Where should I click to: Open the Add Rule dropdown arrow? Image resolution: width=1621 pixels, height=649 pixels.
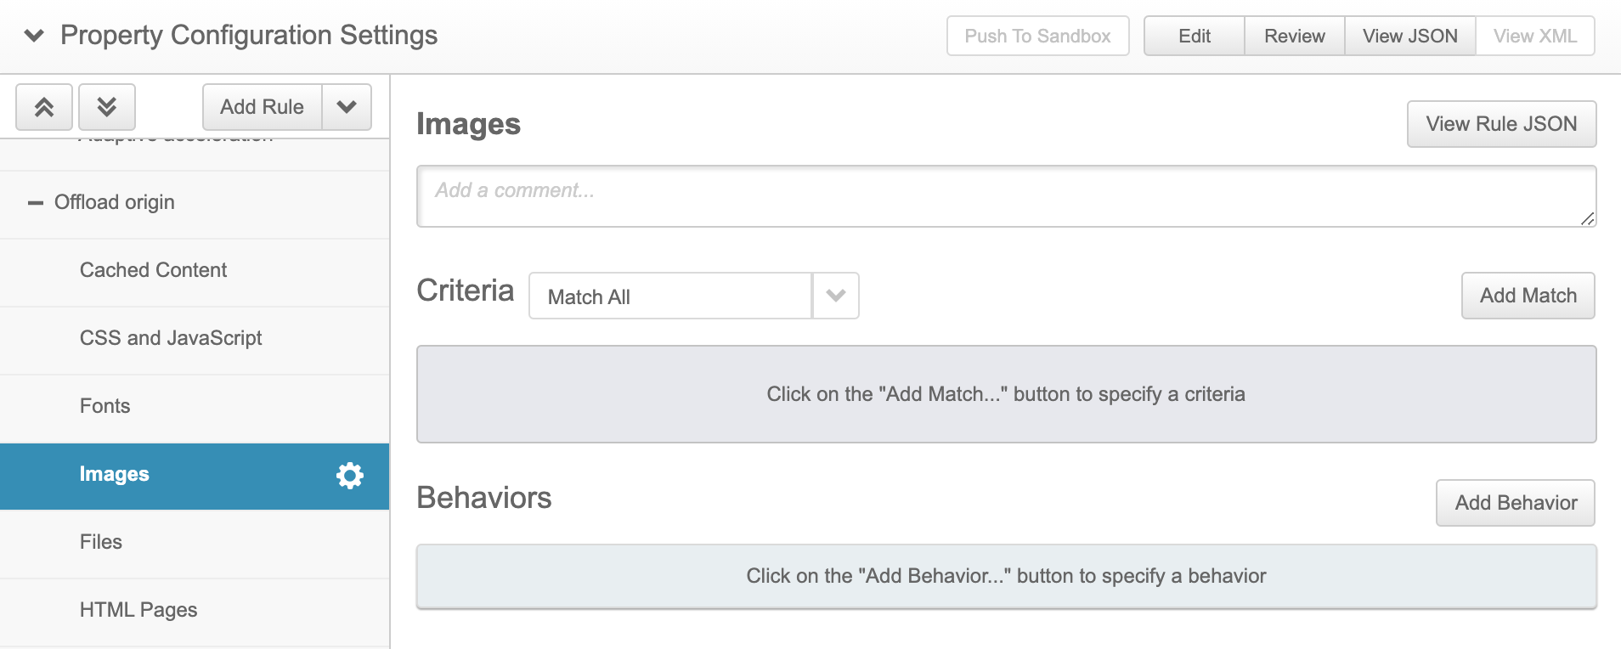point(347,107)
